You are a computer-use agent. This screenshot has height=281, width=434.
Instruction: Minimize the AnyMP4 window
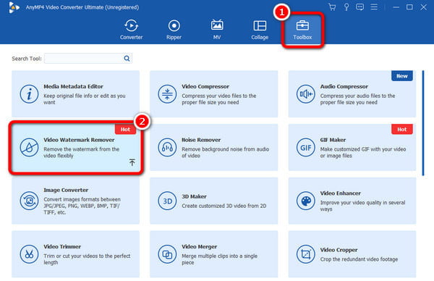396,7
